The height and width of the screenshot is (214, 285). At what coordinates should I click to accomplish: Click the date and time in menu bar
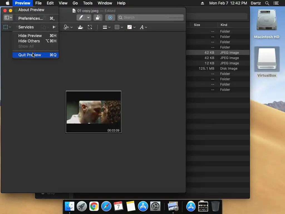pos(228,3)
